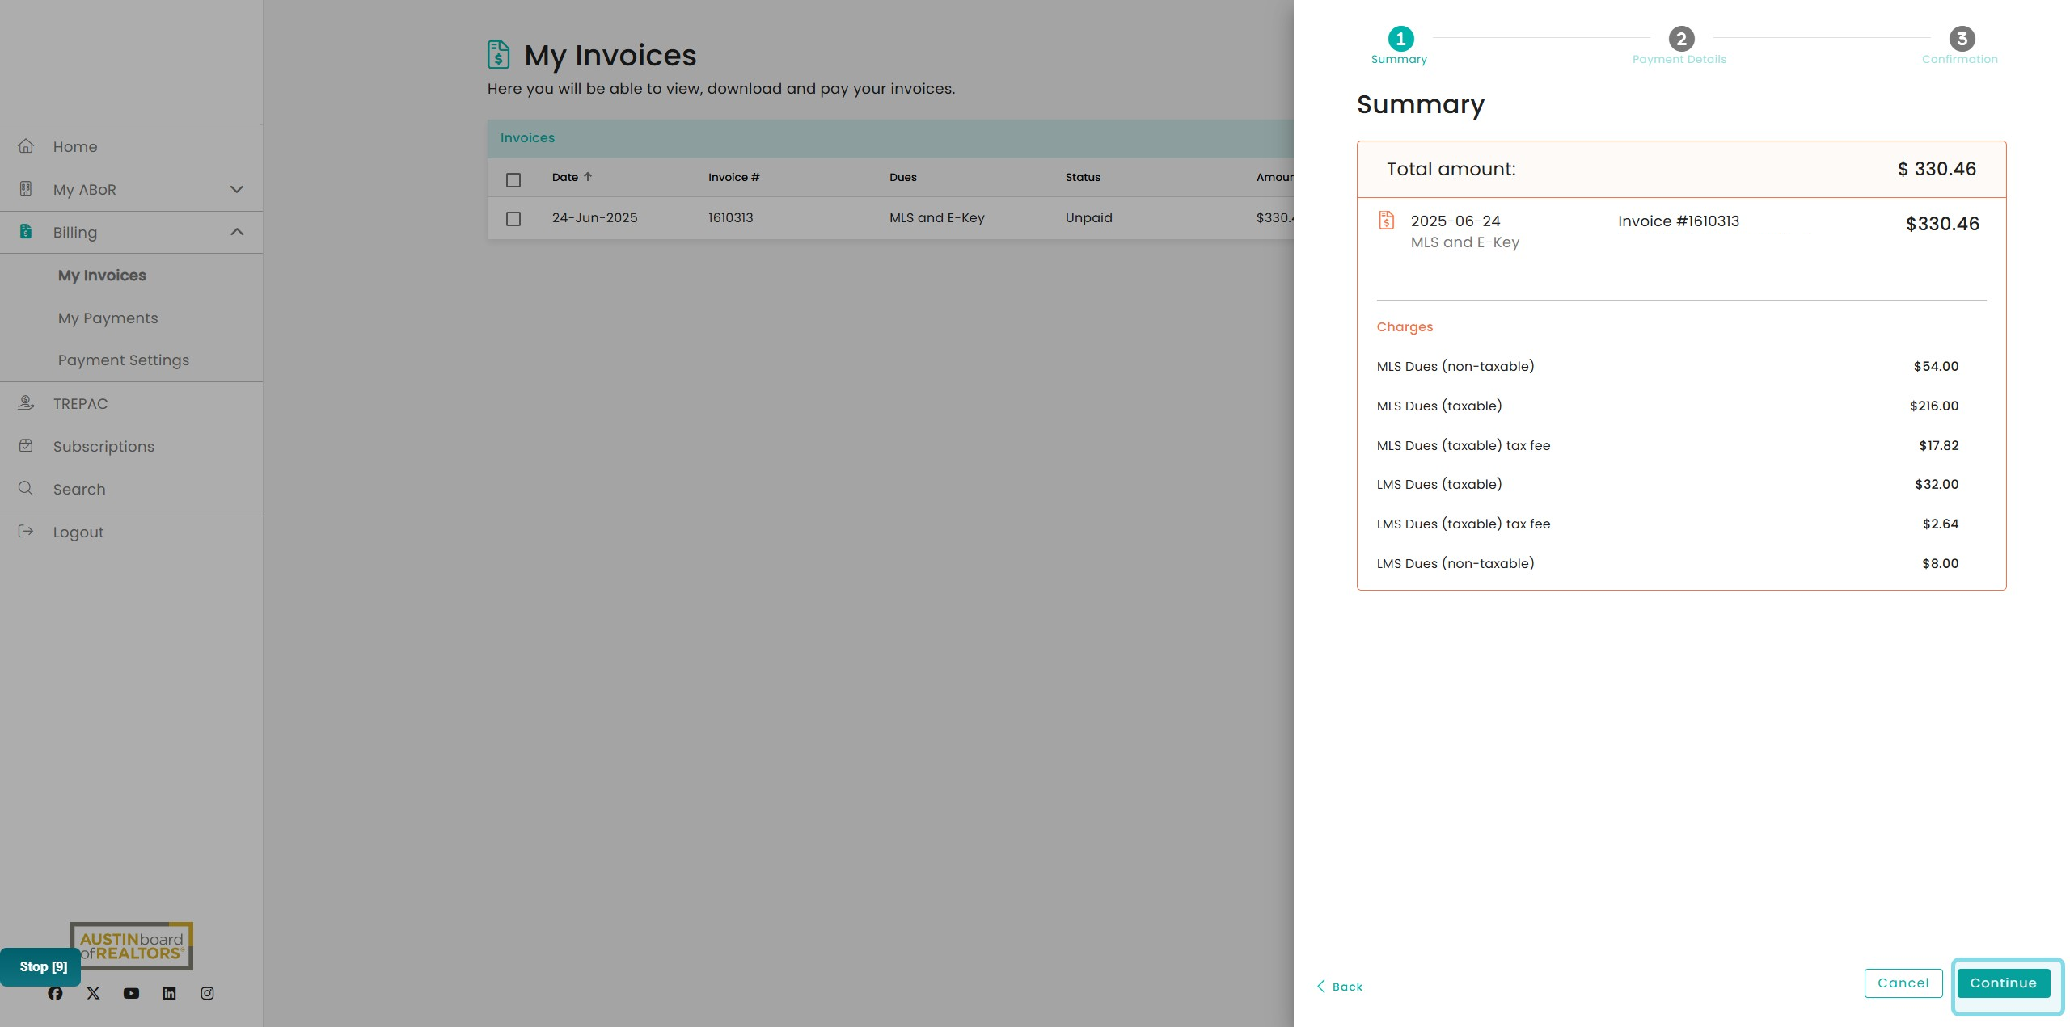This screenshot has width=2070, height=1027.
Task: Open the Facebook social icon
Action: 55,993
